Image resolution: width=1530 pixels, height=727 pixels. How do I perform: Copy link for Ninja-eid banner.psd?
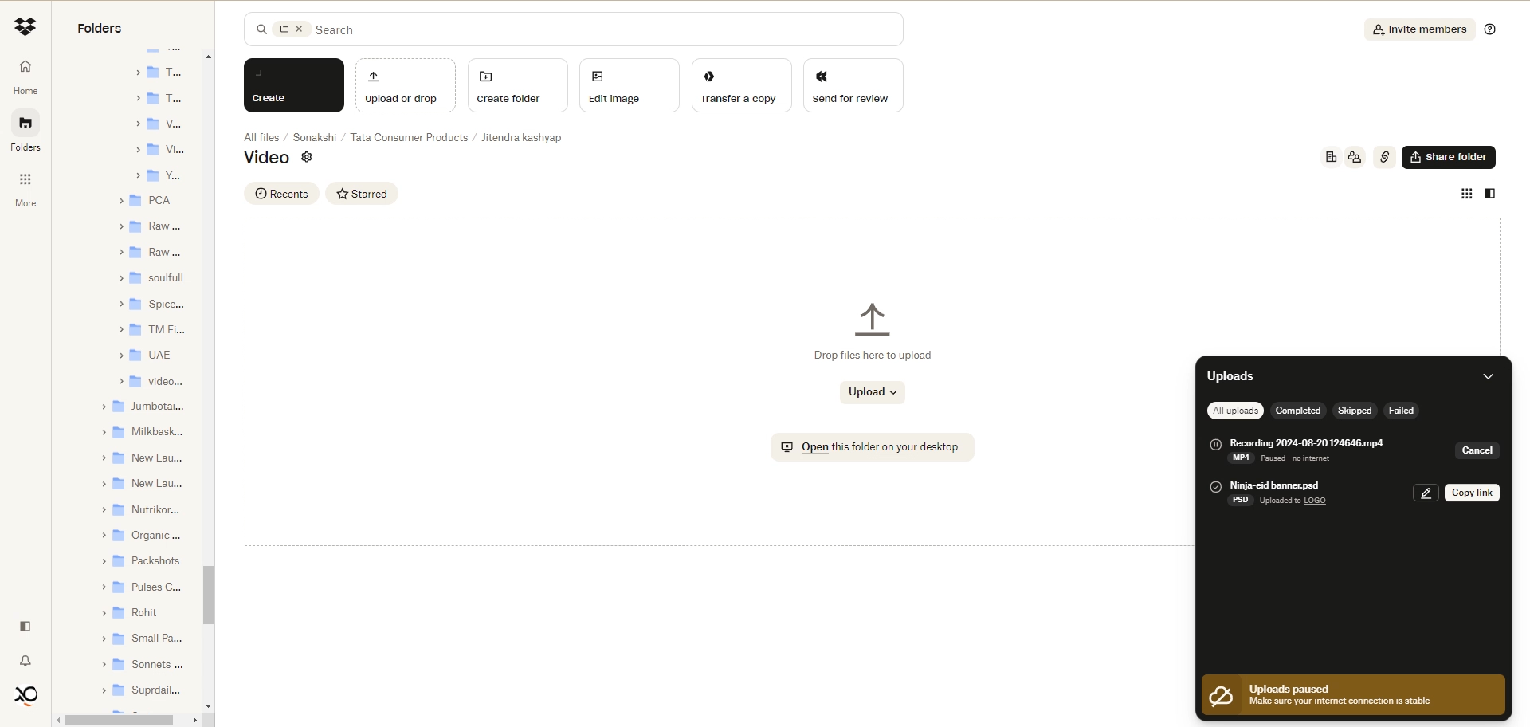point(1472,493)
